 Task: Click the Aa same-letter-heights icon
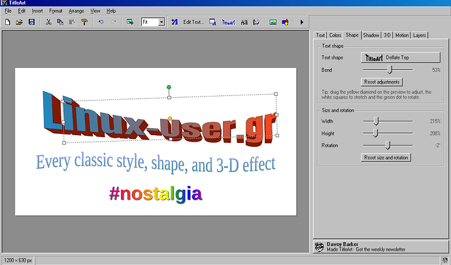[244, 22]
